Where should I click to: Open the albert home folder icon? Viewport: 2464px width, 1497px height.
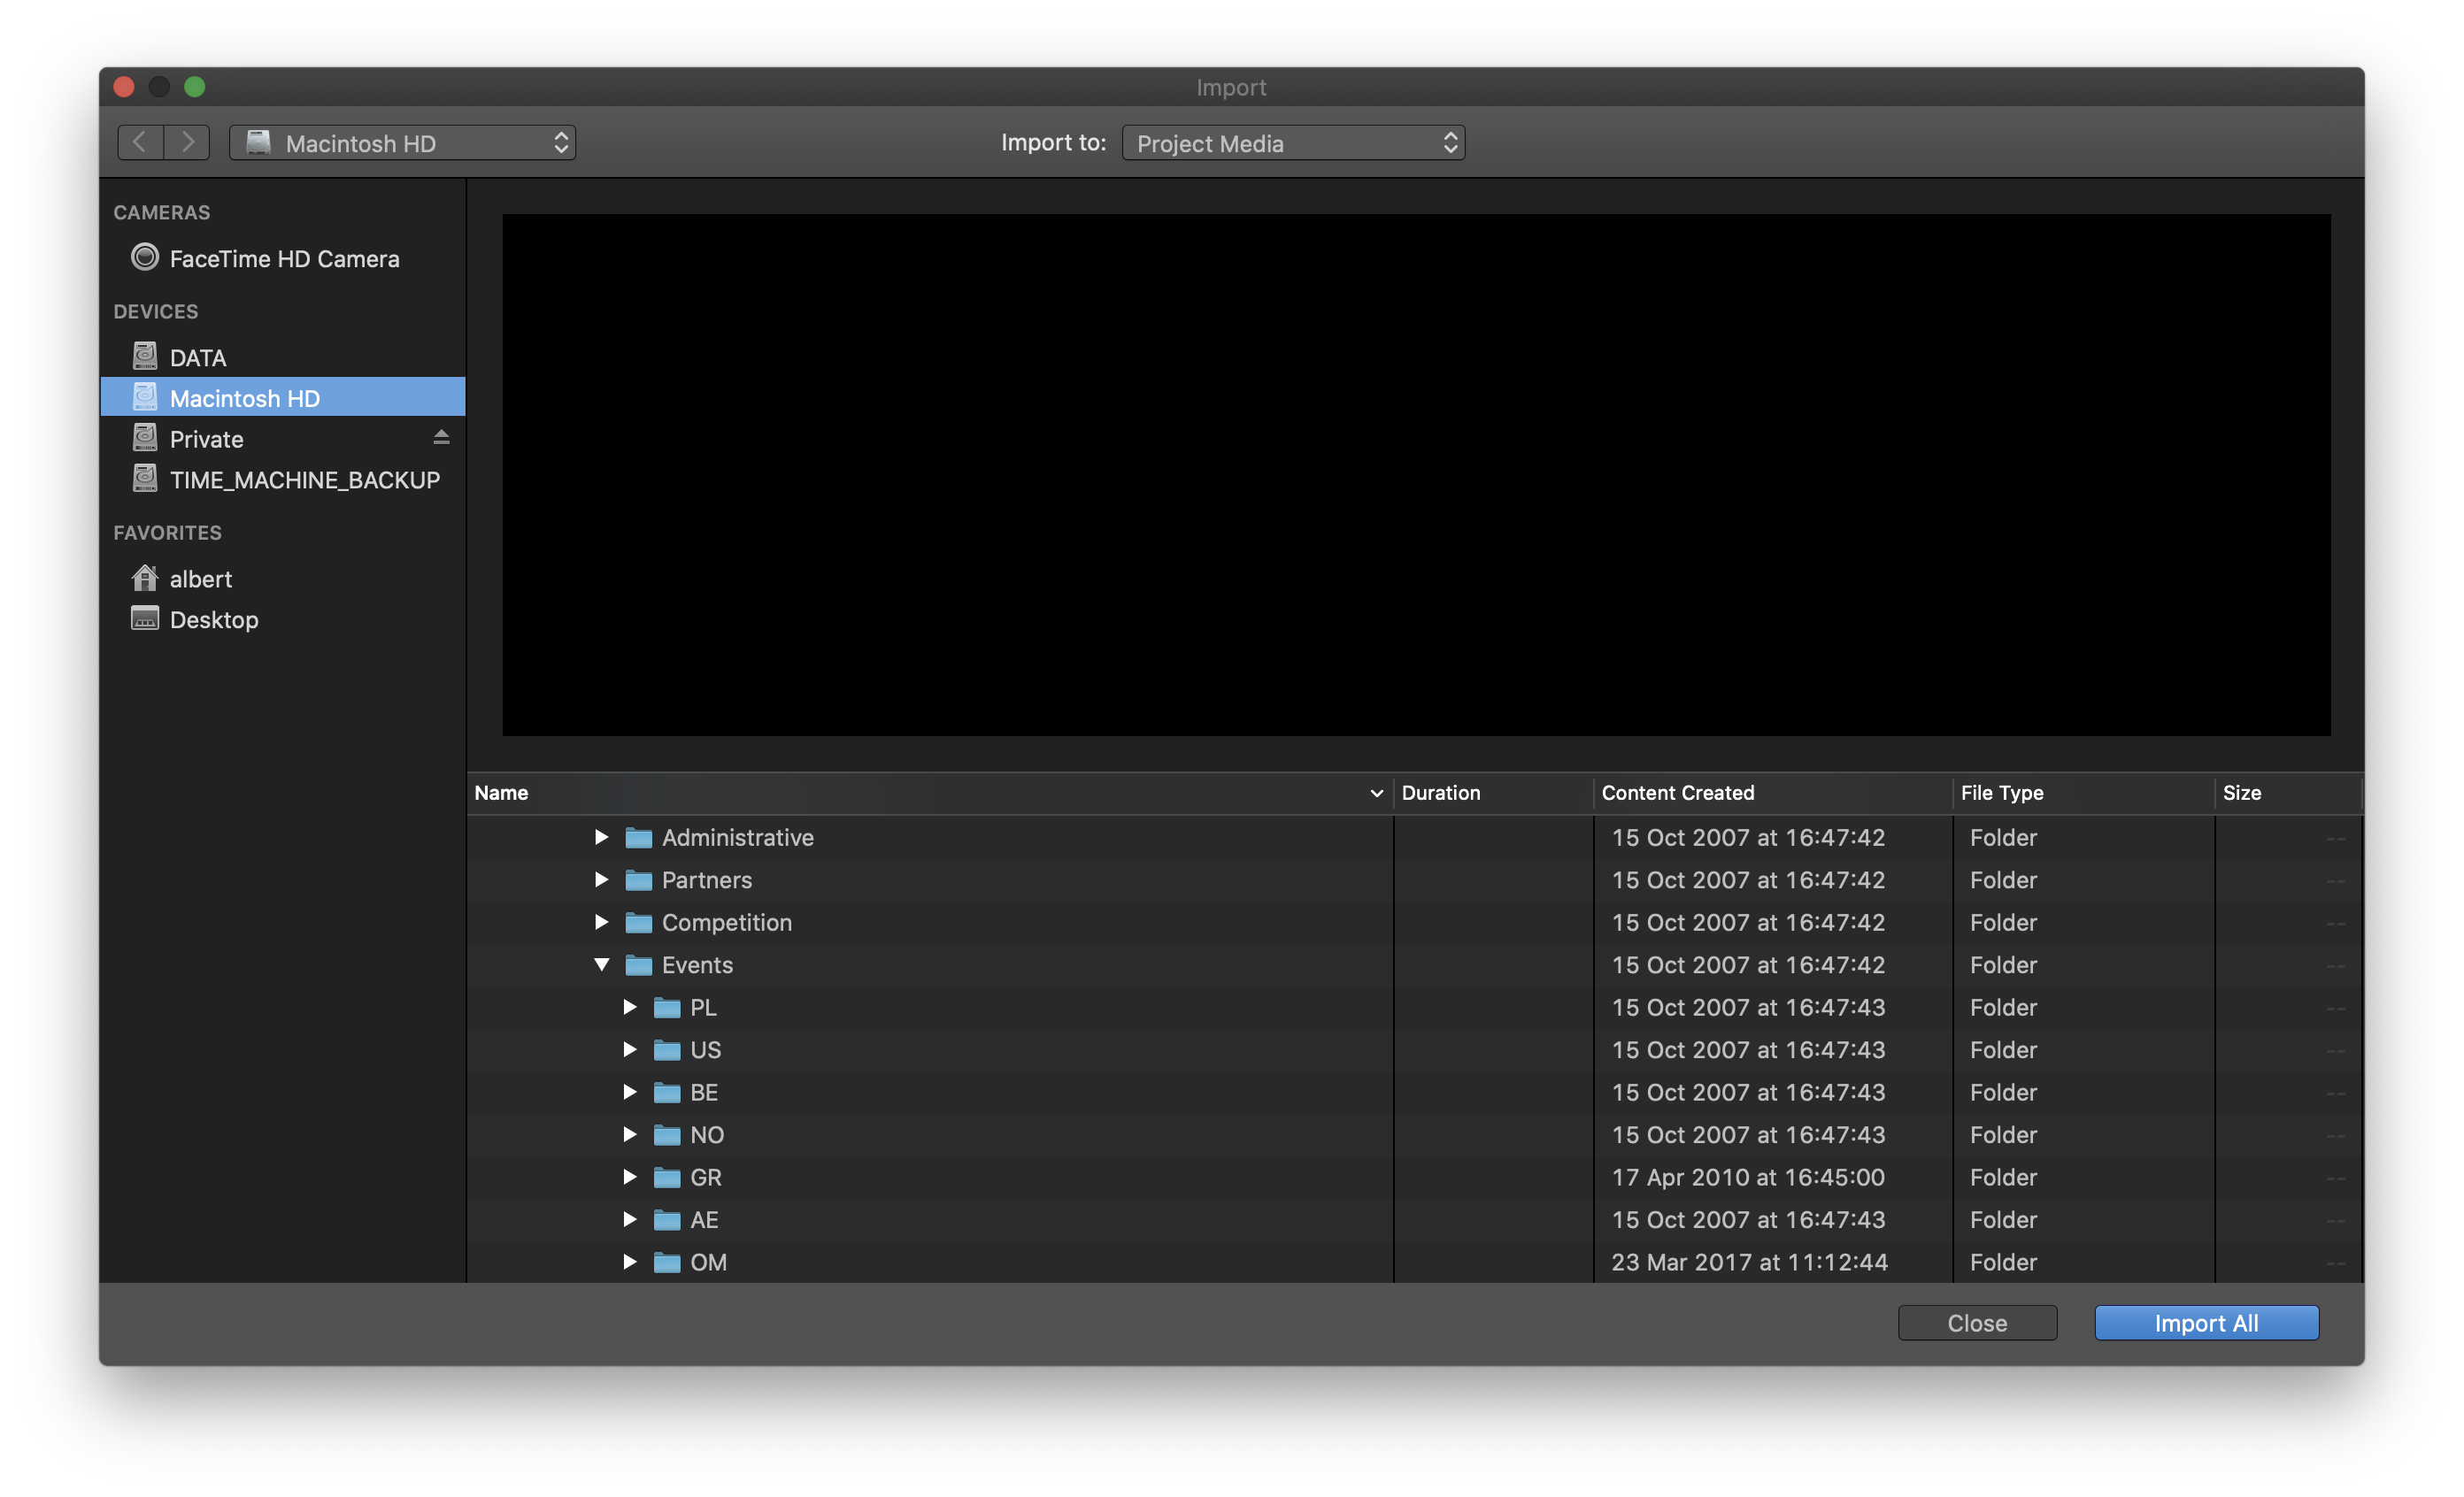[145, 578]
